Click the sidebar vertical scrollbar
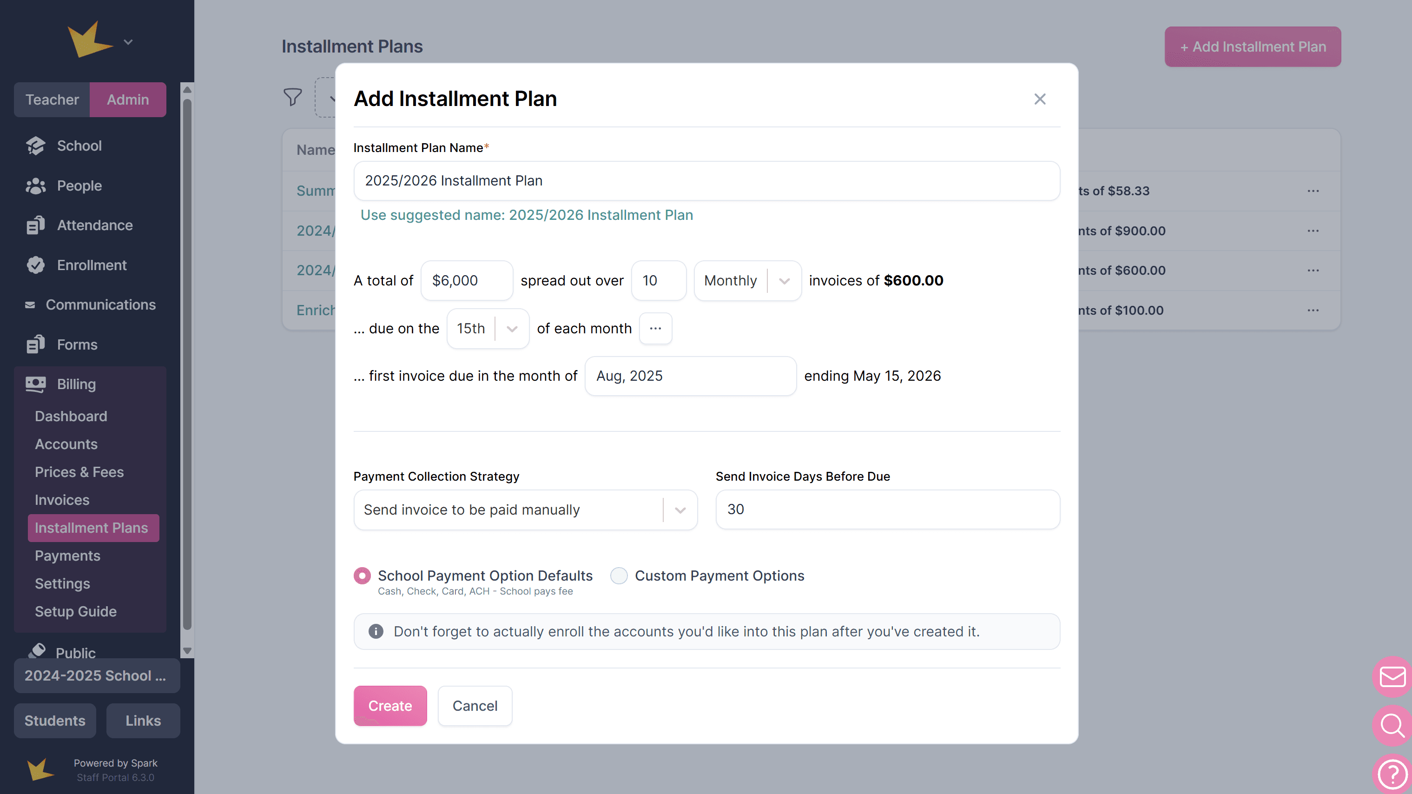 click(187, 362)
